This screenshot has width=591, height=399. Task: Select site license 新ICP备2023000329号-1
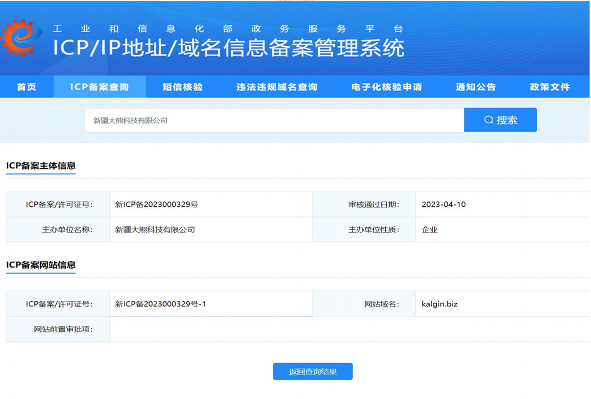coord(160,304)
